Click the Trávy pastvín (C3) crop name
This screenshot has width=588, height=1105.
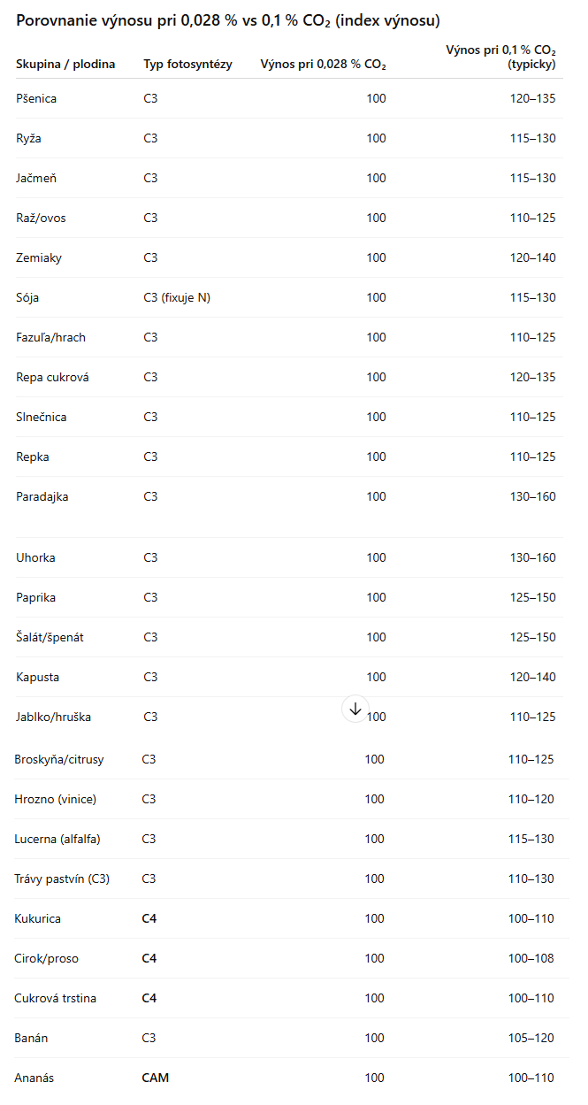click(62, 879)
